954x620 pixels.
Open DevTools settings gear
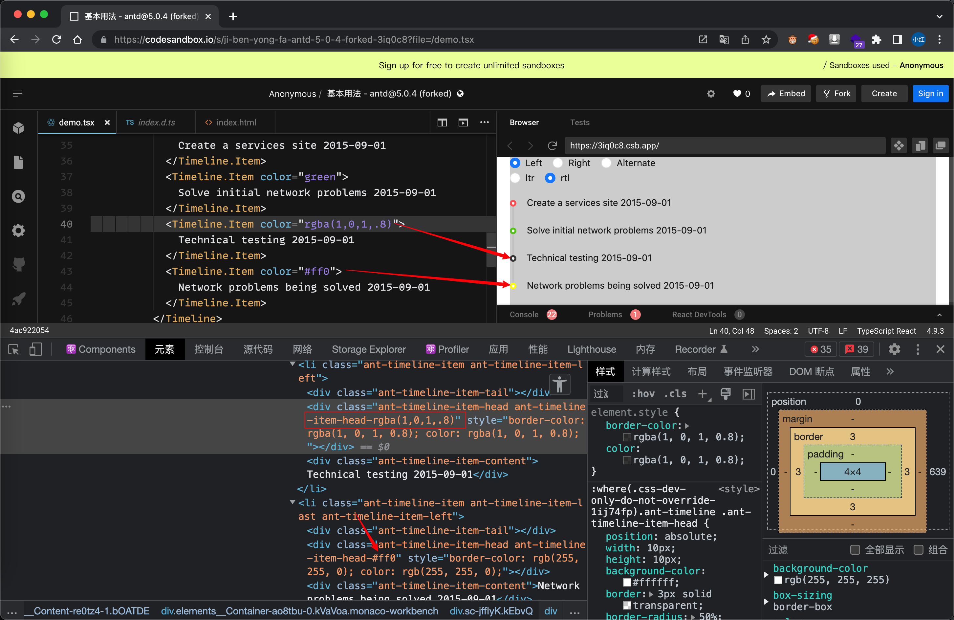pos(894,349)
